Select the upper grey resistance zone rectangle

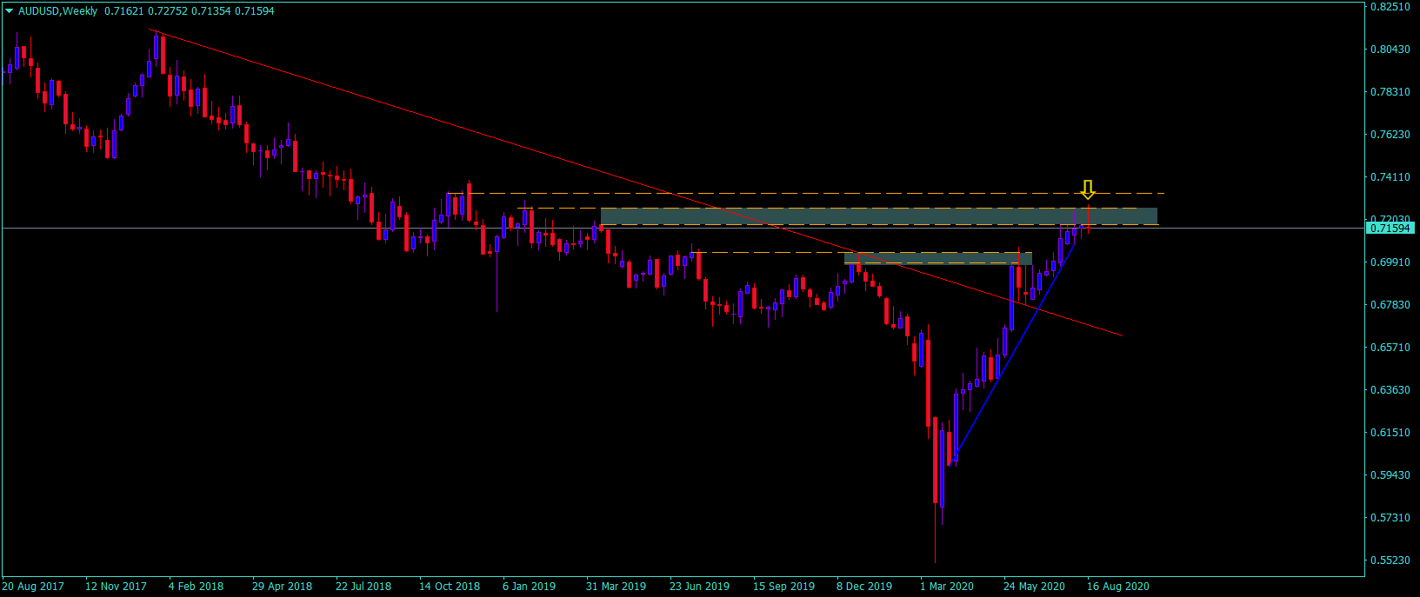click(x=879, y=216)
